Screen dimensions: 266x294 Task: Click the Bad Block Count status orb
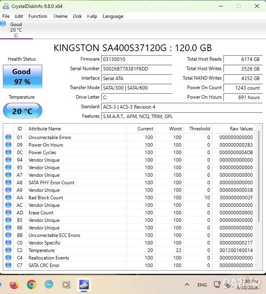pyautogui.click(x=8, y=198)
